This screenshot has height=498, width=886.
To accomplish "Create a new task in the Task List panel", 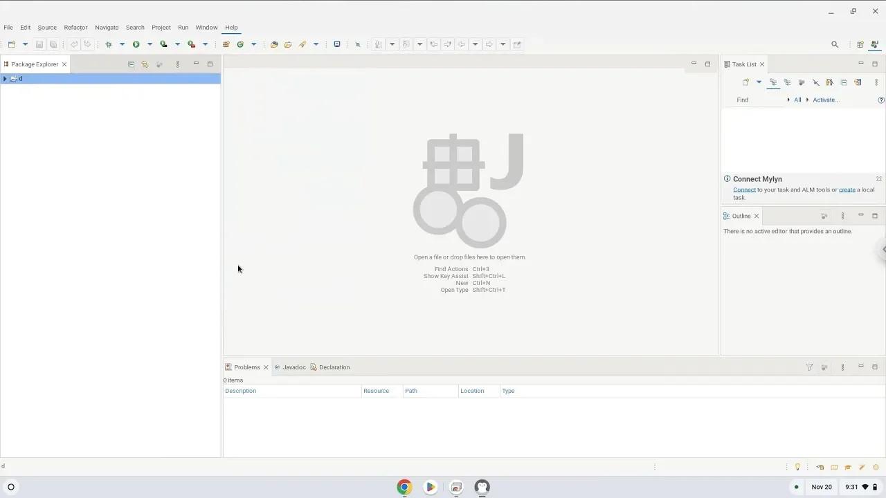I will pyautogui.click(x=745, y=82).
